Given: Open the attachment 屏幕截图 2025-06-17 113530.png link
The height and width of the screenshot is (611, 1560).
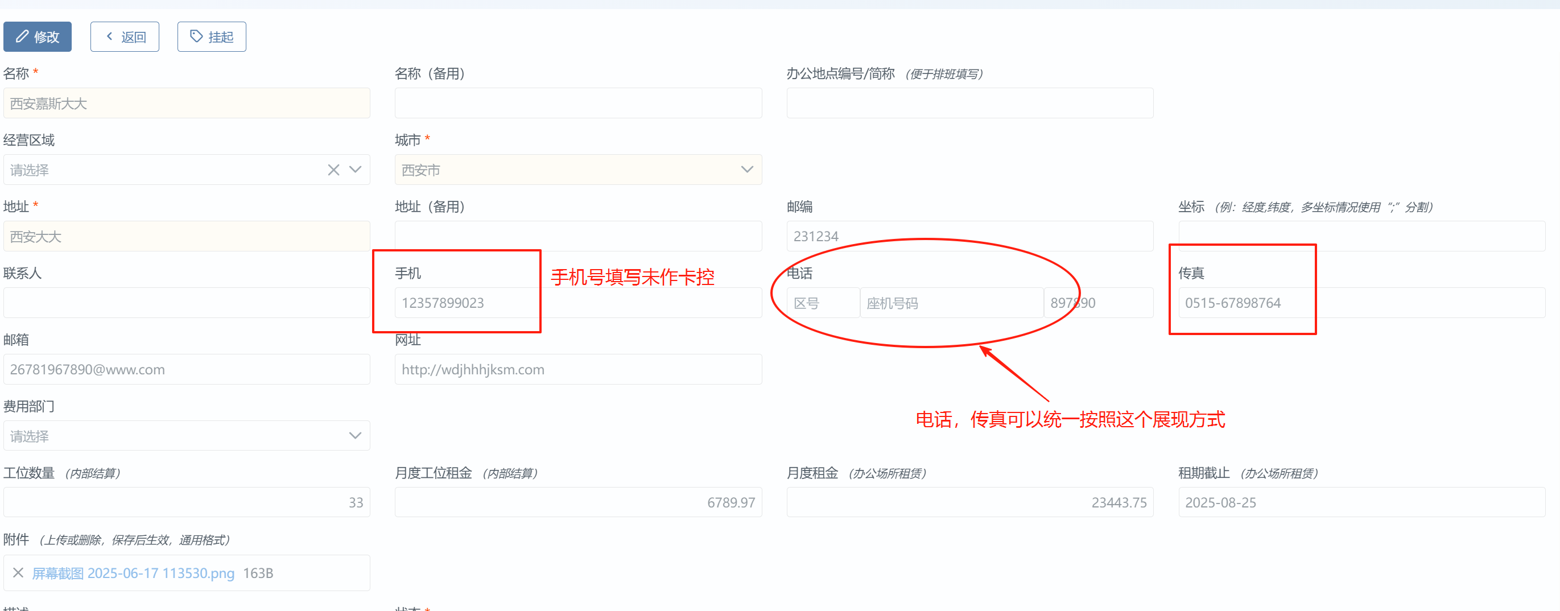Looking at the screenshot, I should point(133,573).
